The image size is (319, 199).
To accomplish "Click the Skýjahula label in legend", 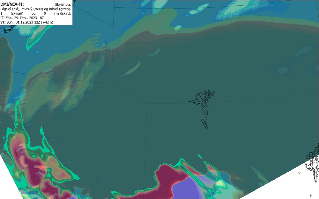I will [63, 4].
